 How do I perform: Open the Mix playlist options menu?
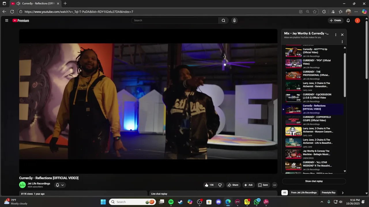(x=336, y=35)
